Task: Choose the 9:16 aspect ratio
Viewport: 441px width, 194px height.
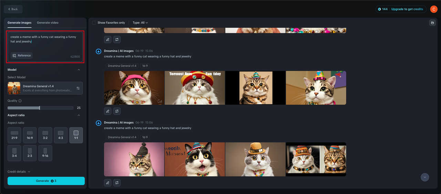Action: click(x=45, y=153)
